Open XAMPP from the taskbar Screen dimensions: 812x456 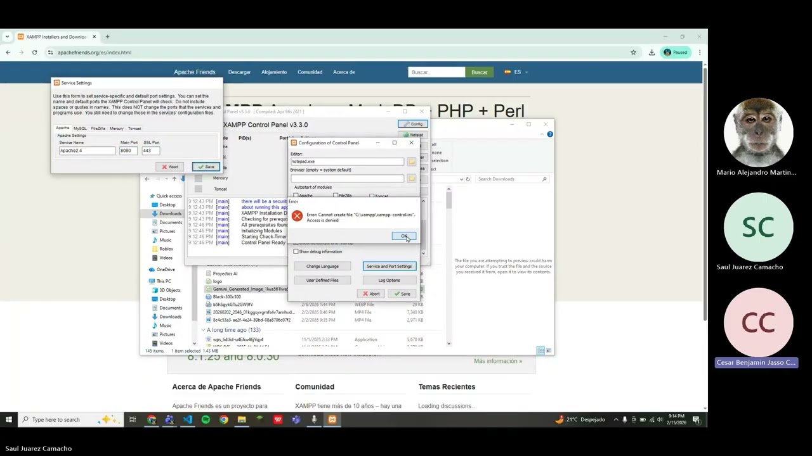(332, 419)
